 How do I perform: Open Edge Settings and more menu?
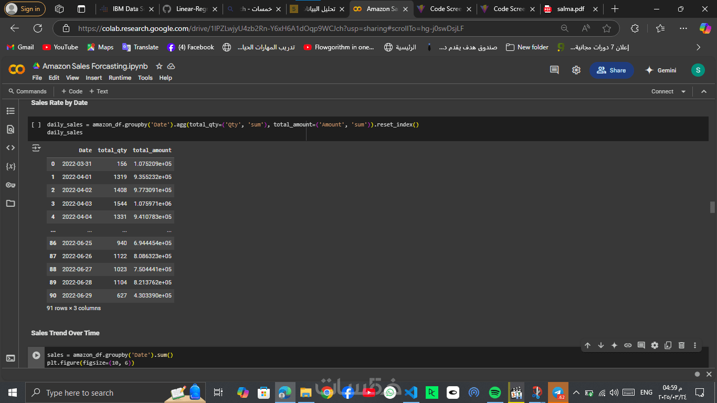(683, 28)
